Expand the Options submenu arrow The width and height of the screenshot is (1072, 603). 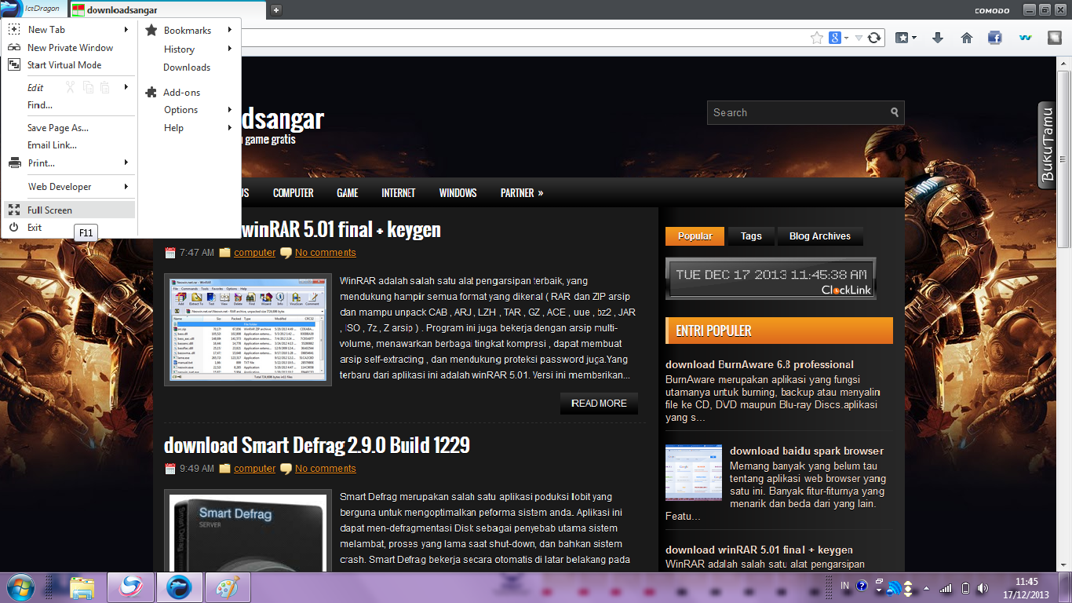point(230,110)
